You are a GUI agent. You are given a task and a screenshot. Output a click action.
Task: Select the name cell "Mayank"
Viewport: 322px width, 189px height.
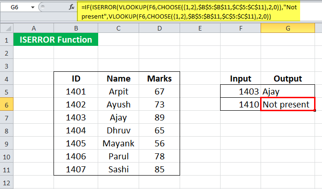pyautogui.click(x=119, y=144)
